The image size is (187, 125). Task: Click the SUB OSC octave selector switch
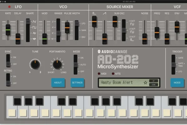(124, 30)
